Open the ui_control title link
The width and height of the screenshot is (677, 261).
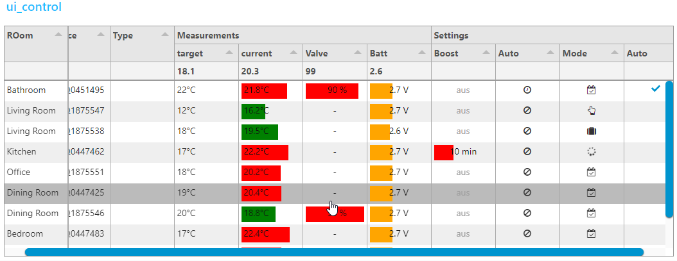click(34, 8)
